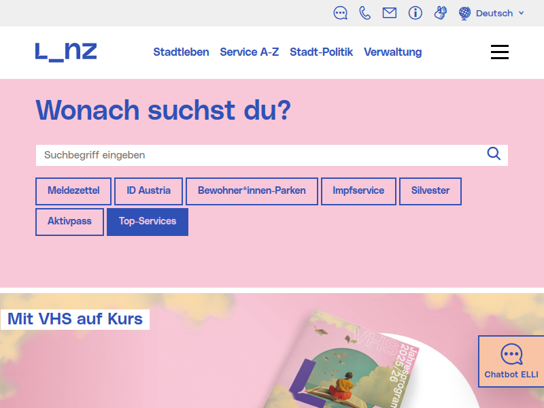Select Service A-Z in navigation
544x408 pixels.
pos(249,52)
